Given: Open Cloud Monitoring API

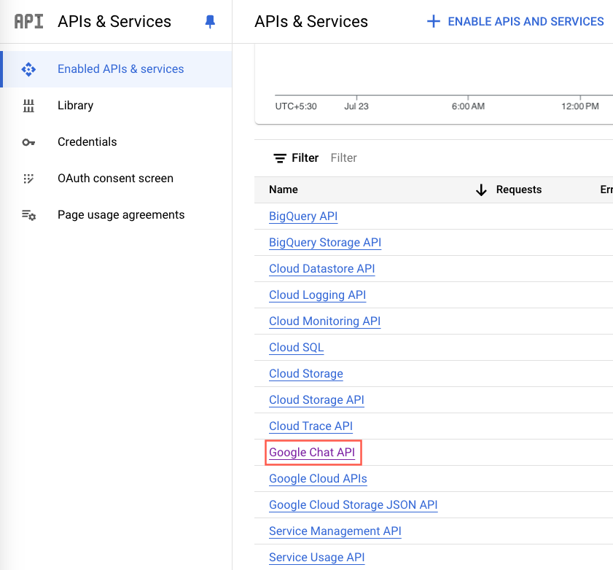Looking at the screenshot, I should [324, 321].
